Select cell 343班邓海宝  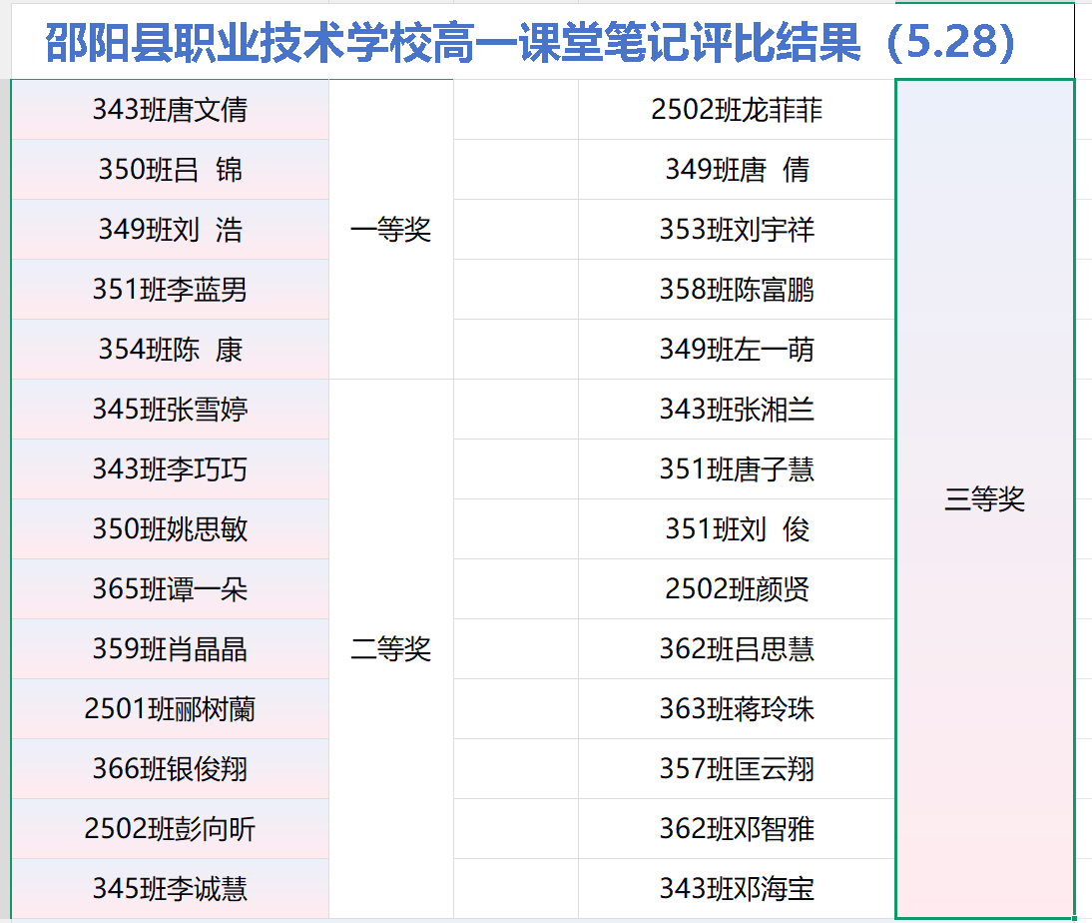(x=737, y=889)
